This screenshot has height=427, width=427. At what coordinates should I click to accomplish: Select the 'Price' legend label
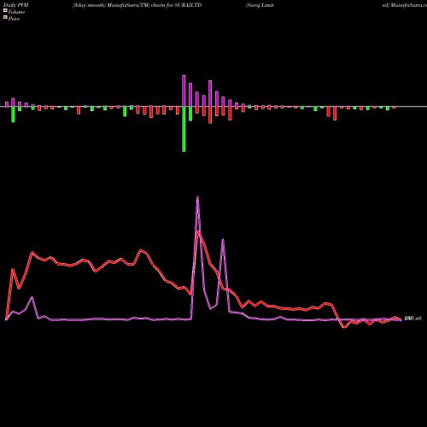coord(14,19)
